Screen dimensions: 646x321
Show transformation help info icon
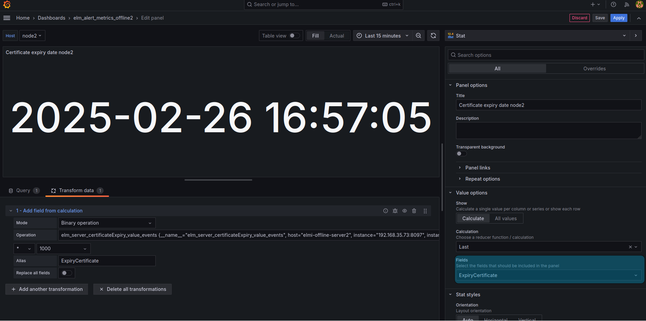pos(386,211)
